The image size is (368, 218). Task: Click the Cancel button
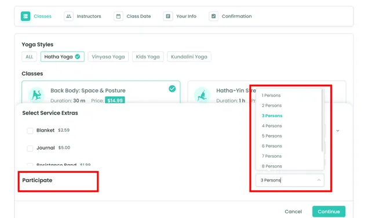coord(293,212)
